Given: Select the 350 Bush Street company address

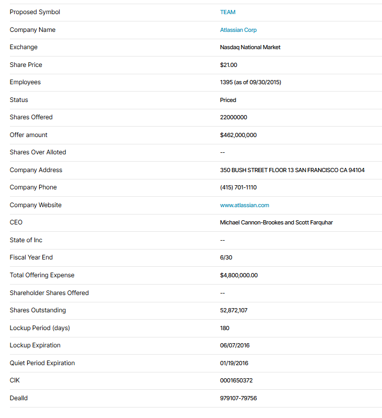Looking at the screenshot, I should coord(292,170).
